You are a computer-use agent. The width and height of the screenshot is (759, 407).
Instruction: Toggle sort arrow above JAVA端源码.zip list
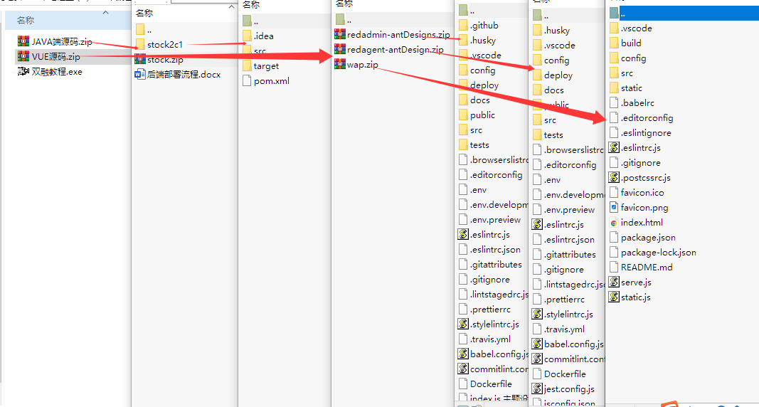(106, 12)
